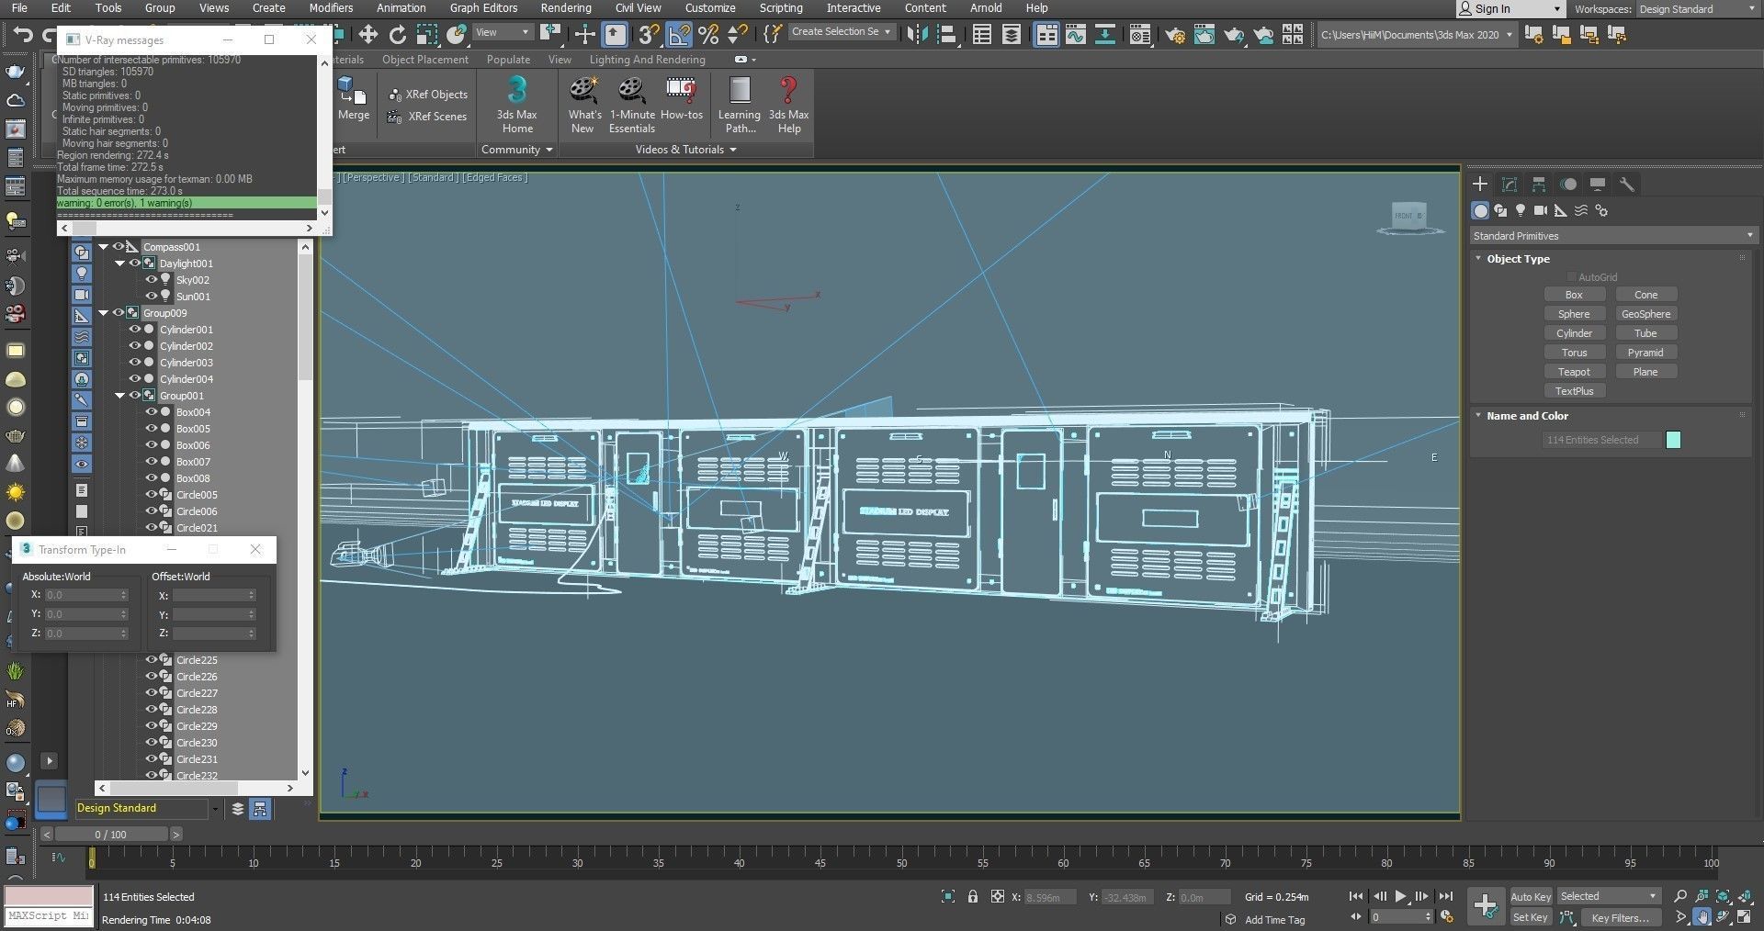Expand the Videos & Tutorials dropdown

685,150
